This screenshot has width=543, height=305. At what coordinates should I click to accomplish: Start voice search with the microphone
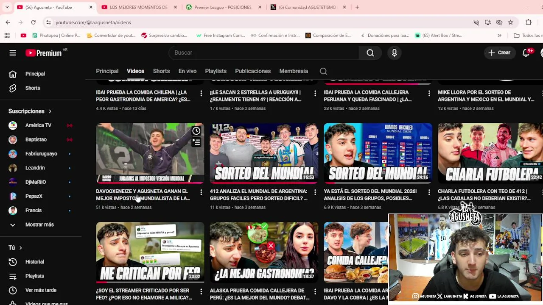click(395, 53)
